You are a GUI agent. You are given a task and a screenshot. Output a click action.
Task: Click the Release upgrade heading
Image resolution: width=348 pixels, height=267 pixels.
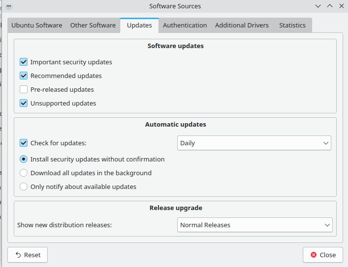coord(176,208)
